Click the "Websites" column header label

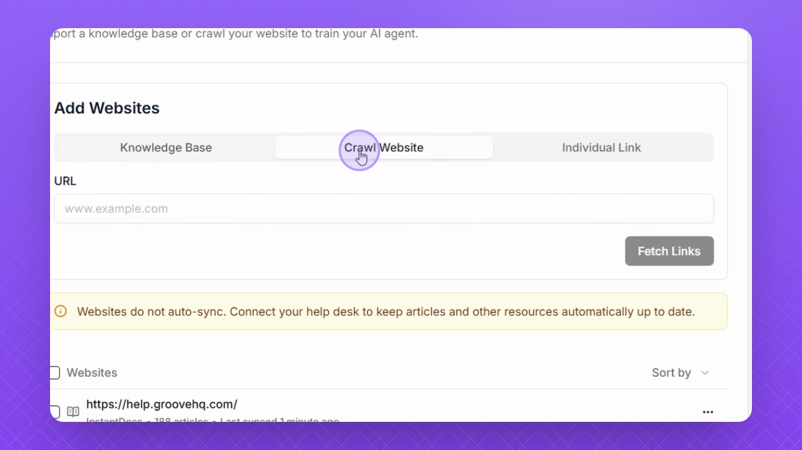click(92, 373)
